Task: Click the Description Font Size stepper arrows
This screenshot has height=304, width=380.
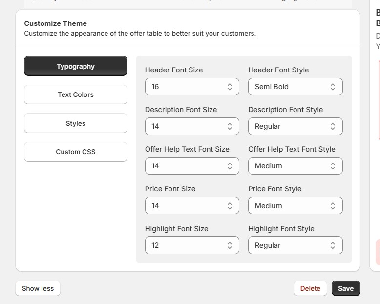Action: [230, 126]
